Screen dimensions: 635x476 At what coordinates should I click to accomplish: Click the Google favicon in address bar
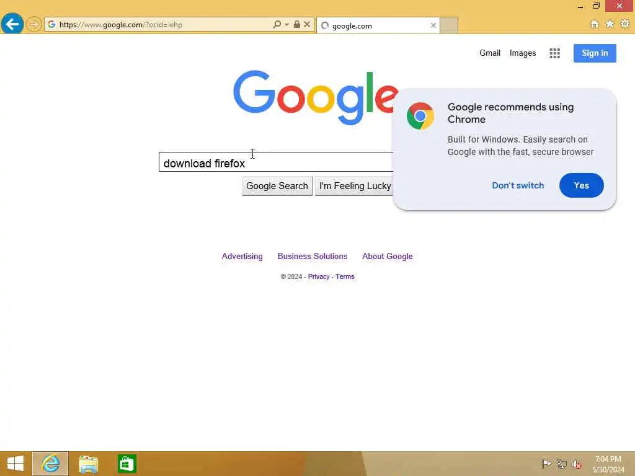(x=51, y=25)
